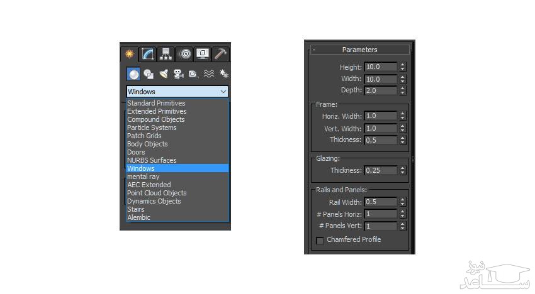Enable the Chamfered Profile checkbox

[x=320, y=240]
